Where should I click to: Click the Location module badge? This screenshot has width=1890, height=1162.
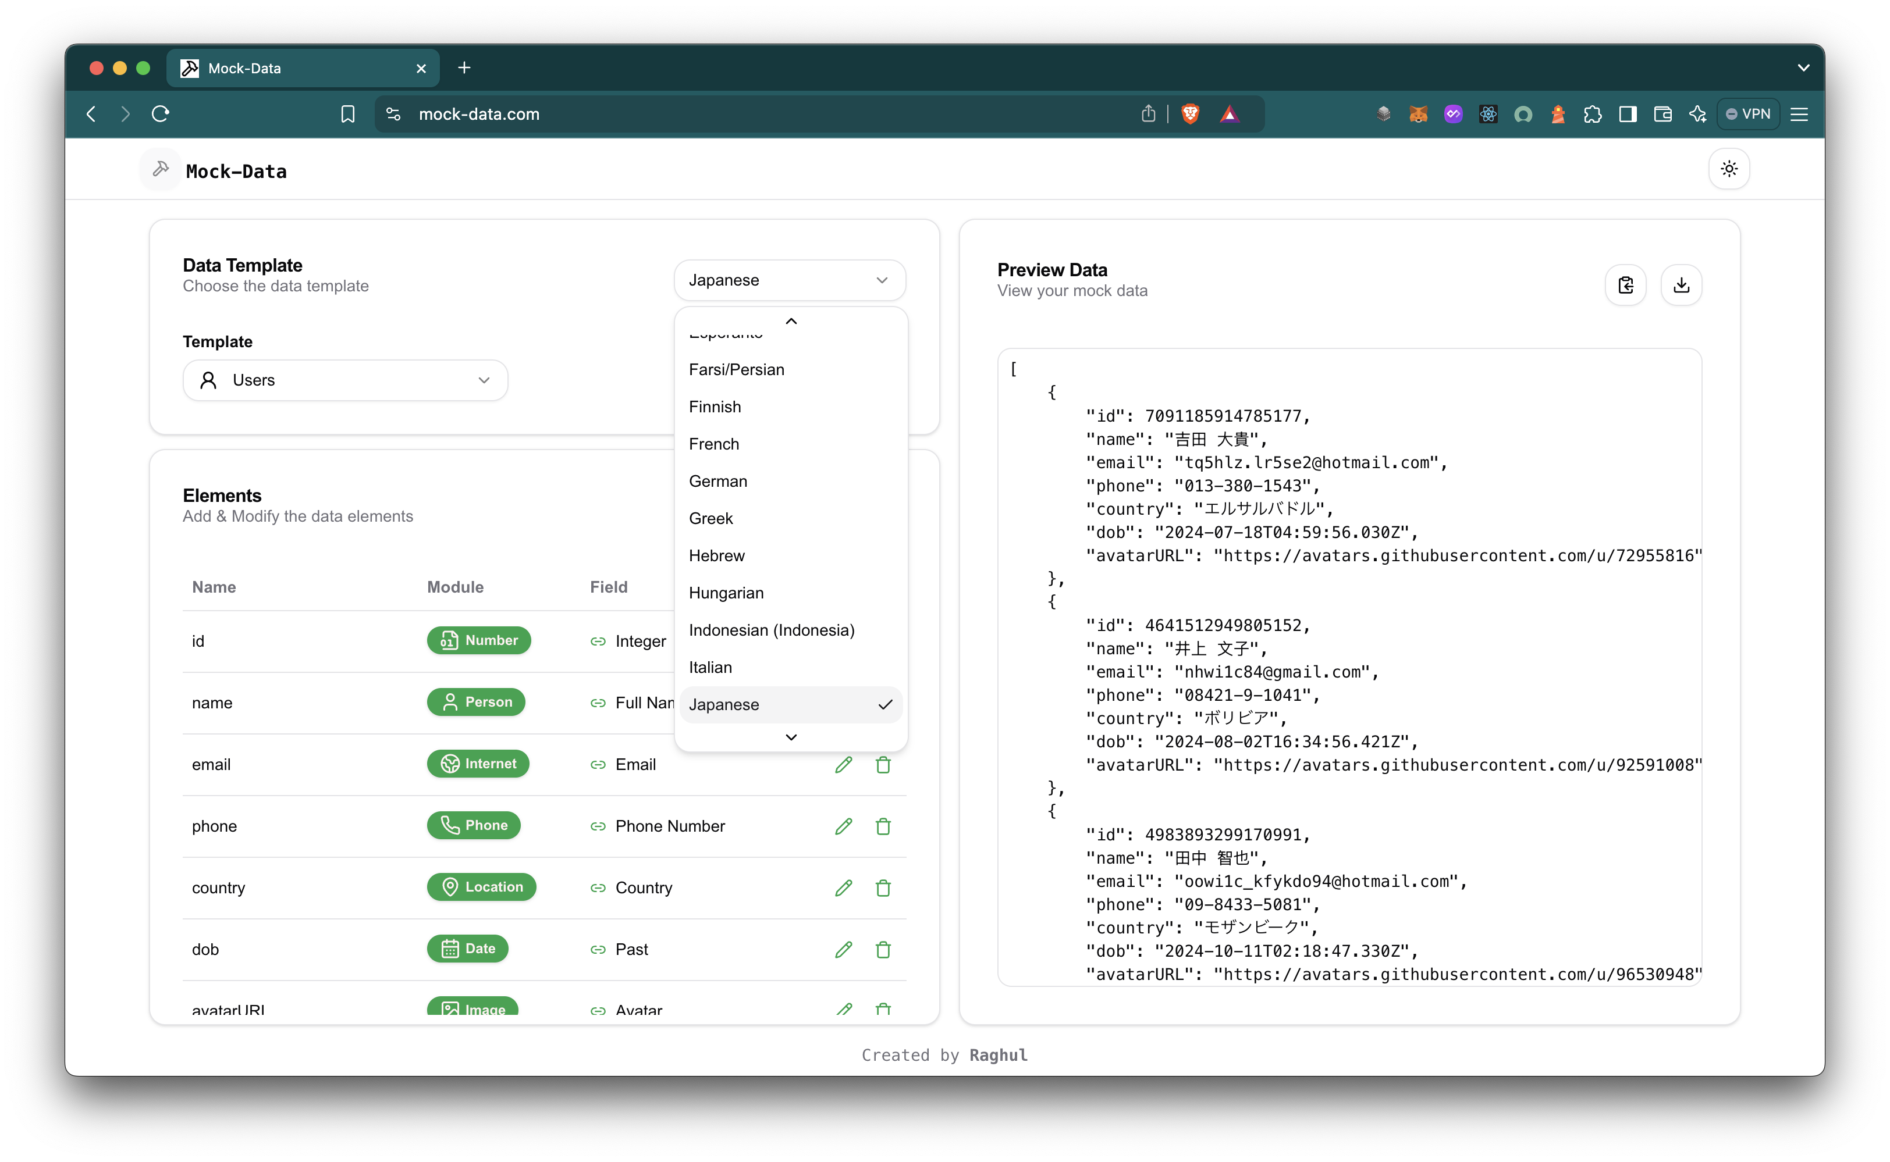(481, 886)
